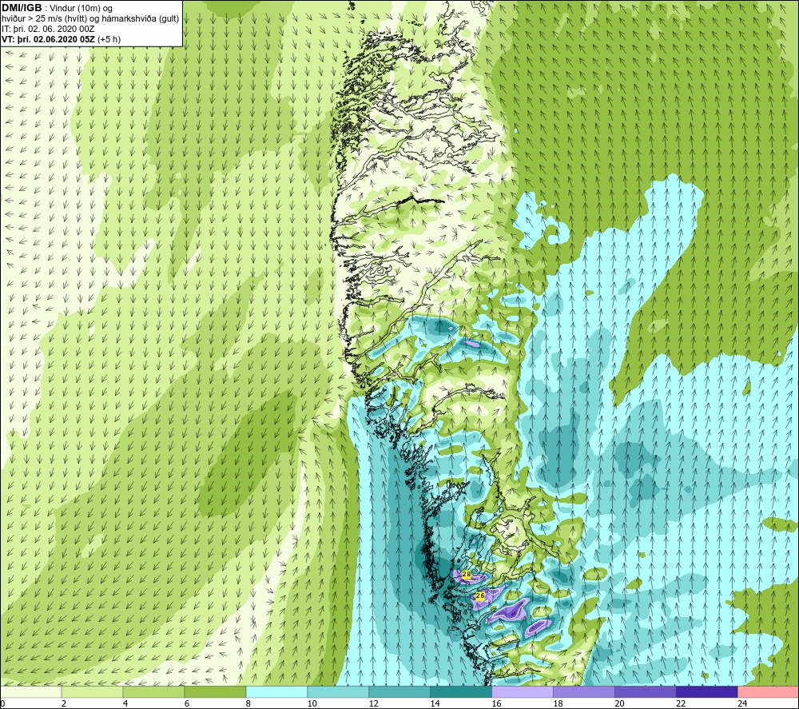Click the 'VT: þri. 02.06.2020 05Z (+5 h)' line
Viewport: 799px width, 709px height.
[x=62, y=39]
